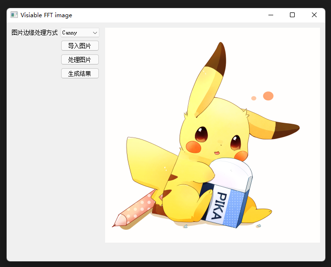The height and width of the screenshot is (267, 331).
Task: Open the Canny edge method dropdown
Action: (x=80, y=32)
